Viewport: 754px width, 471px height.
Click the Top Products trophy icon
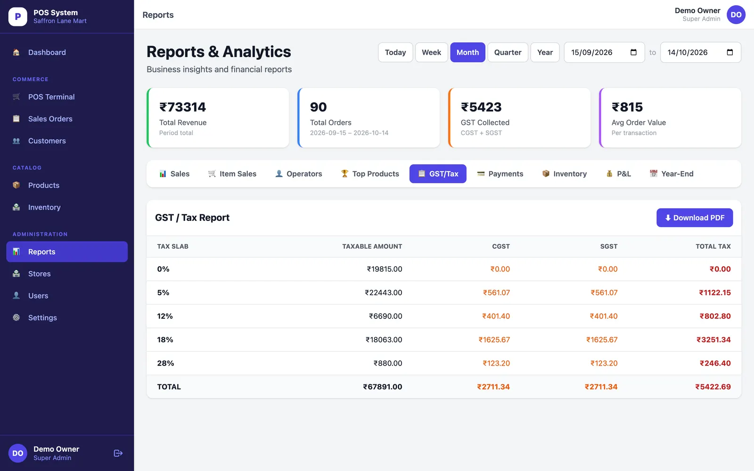pos(344,174)
